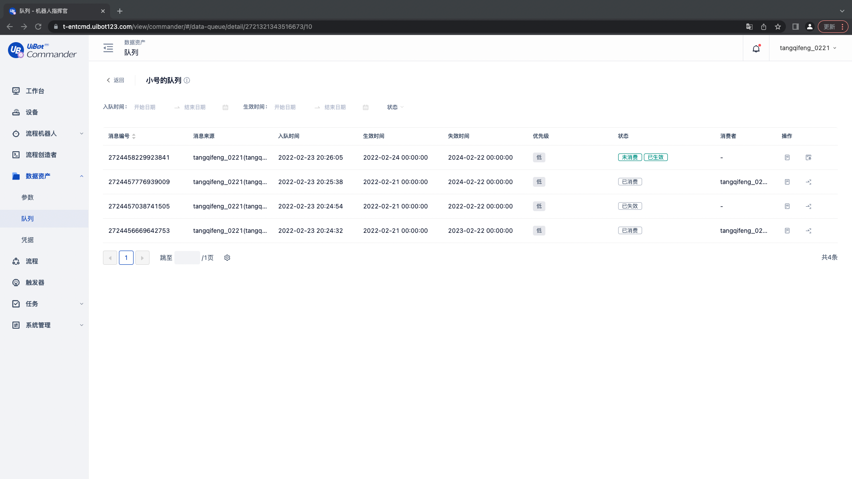Click the info icon beside 小号的队列
Image resolution: width=852 pixels, height=479 pixels.
tap(187, 80)
